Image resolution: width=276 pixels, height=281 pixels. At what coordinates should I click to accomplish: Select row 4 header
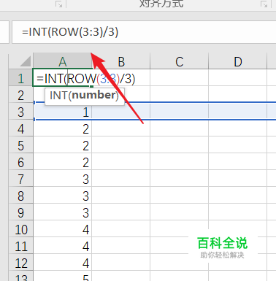click(x=20, y=128)
